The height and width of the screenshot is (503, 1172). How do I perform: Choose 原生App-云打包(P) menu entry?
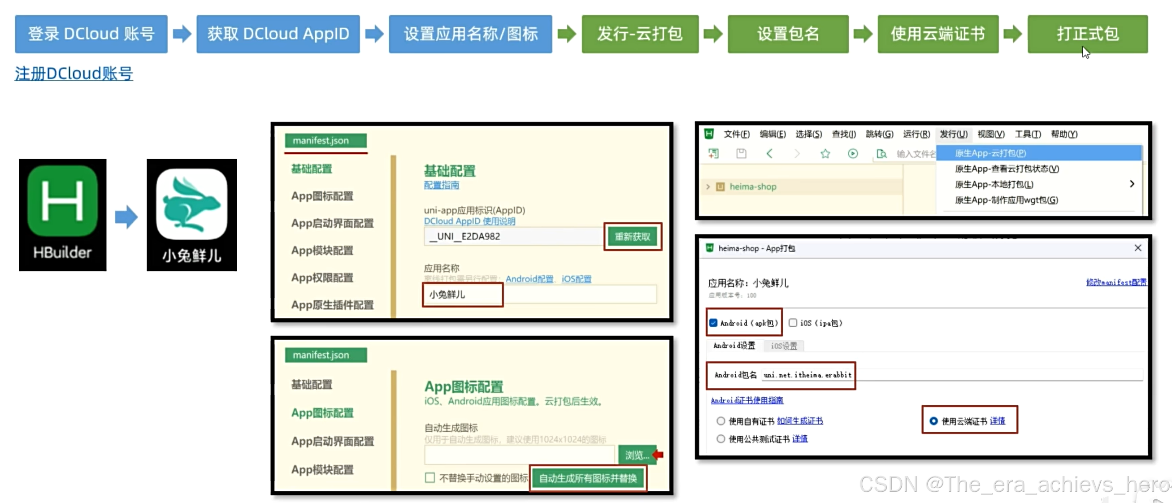click(x=1039, y=153)
